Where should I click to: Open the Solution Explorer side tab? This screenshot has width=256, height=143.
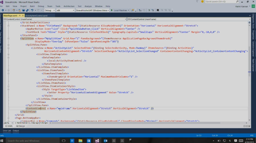[253, 49]
